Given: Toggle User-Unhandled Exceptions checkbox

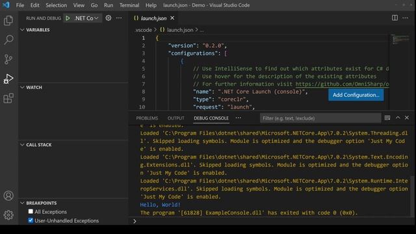Looking at the screenshot, I should pyautogui.click(x=31, y=220).
